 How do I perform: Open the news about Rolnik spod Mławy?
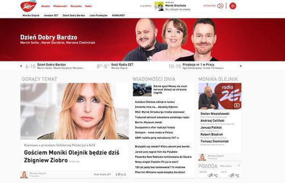170,89
